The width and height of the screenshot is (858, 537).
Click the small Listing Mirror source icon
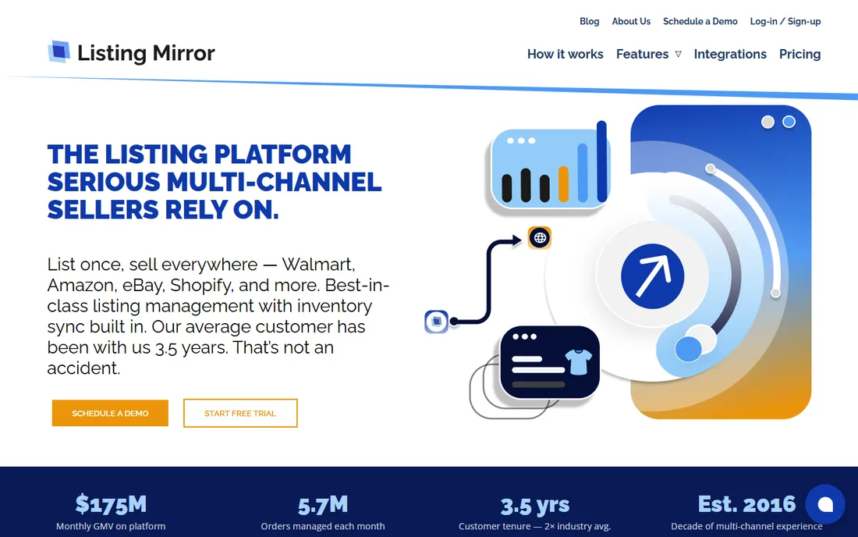click(x=436, y=322)
